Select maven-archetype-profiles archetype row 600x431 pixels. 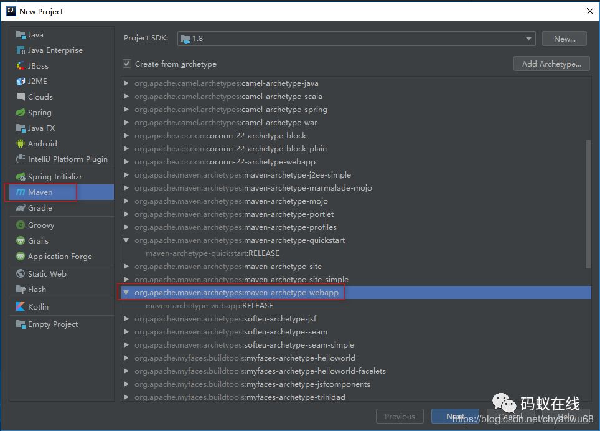[x=356, y=227]
